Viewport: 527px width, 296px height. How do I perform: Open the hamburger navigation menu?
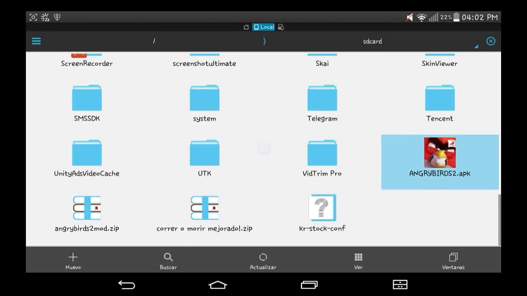click(36, 41)
